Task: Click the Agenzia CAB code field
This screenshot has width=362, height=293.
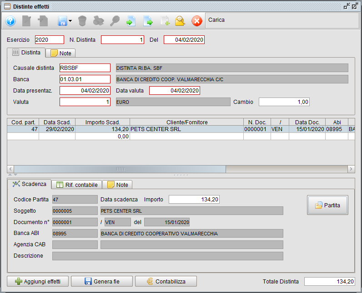Action: pos(75,244)
